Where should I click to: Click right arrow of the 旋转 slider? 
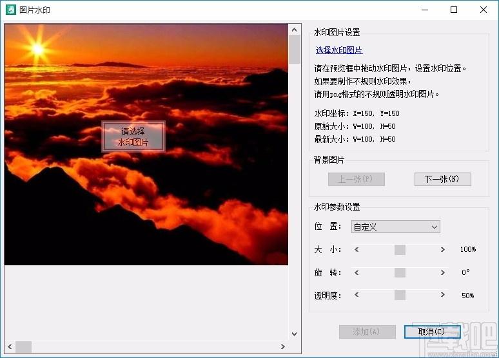pos(443,272)
